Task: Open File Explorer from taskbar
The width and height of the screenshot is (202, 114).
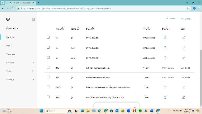Action: [88, 111]
